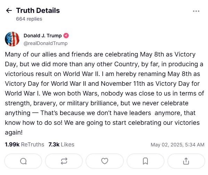Click the May 02, 2025 timestamp

click(177, 145)
